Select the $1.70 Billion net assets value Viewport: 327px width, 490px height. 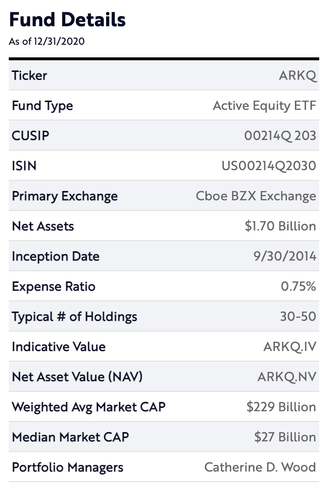point(280,226)
